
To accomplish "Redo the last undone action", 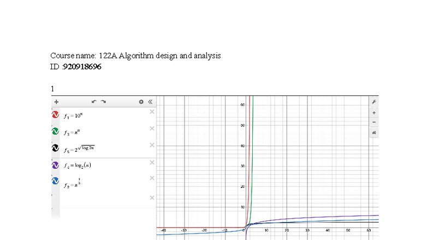I will (x=103, y=101).
